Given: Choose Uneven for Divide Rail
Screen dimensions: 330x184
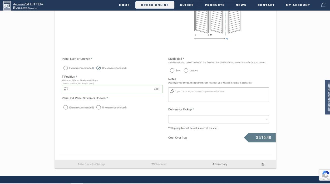Looking at the screenshot, I should (x=186, y=71).
